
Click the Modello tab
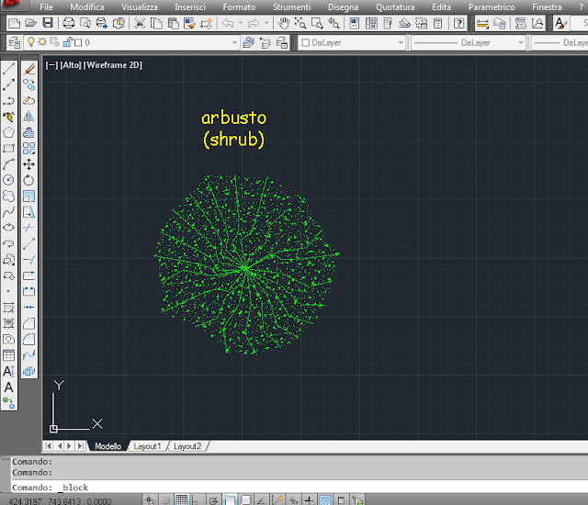(107, 446)
